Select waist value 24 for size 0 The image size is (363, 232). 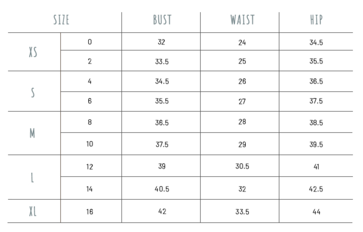pos(242,42)
